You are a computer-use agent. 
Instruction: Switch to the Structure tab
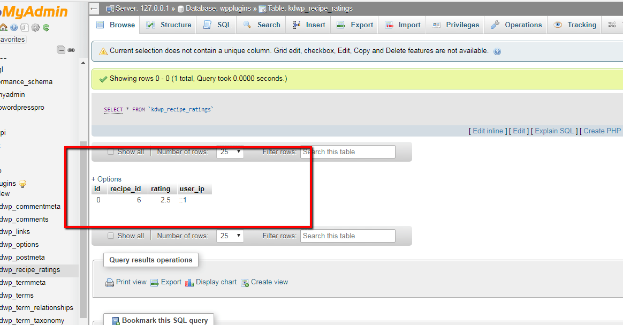[168, 25]
